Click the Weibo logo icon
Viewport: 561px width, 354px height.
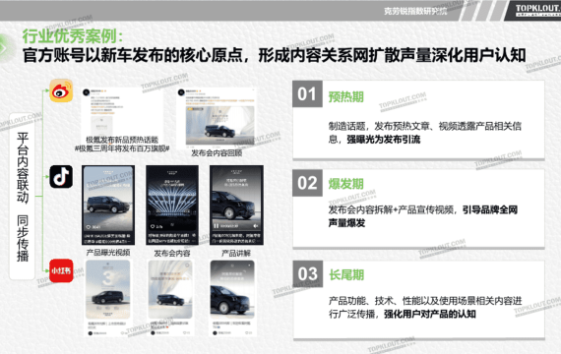61,90
